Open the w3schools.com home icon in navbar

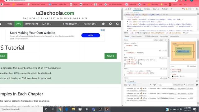coord(1,24)
